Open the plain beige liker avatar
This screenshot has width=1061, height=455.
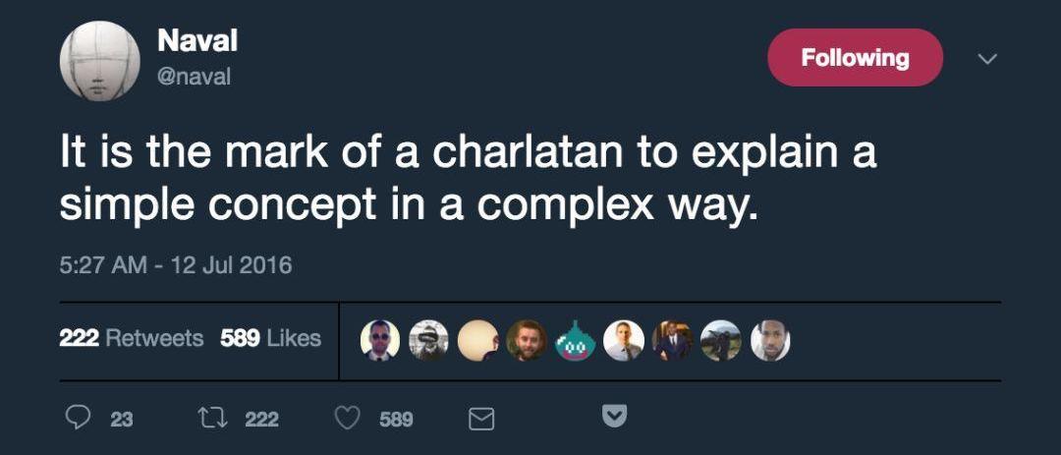pos(477,340)
